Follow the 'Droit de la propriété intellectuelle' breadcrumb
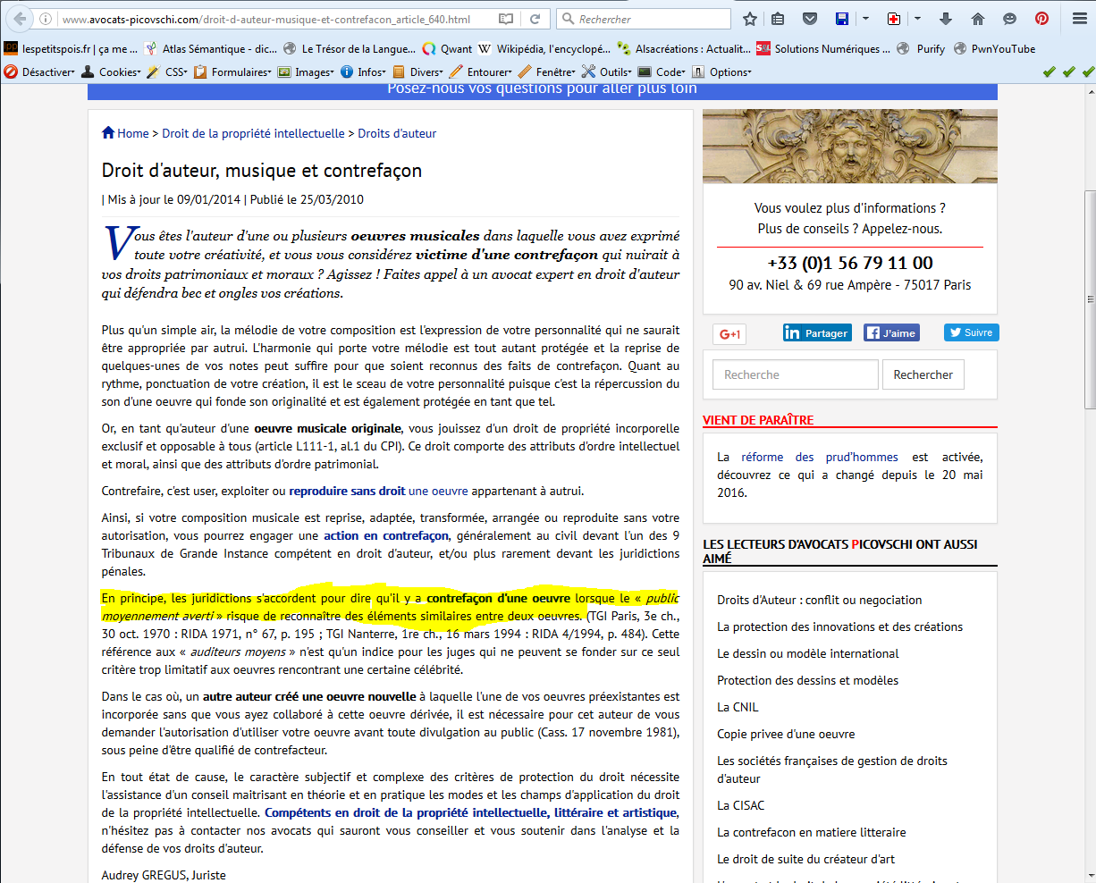The image size is (1096, 883). click(253, 133)
